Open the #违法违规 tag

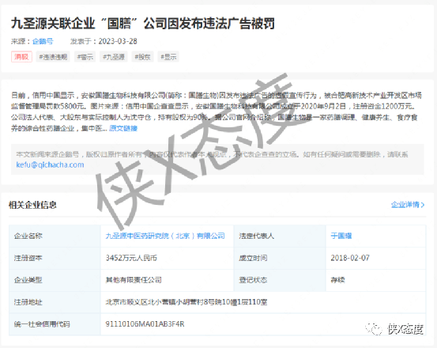53,57
